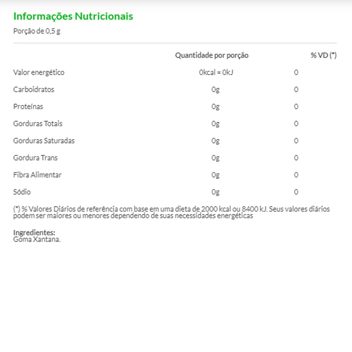Click the Gorduras Totais label

click(38, 124)
